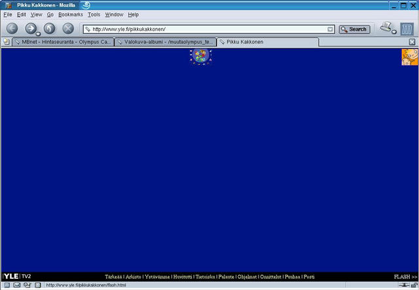Click the Pikku Kakkonen number 2 logo

[201, 57]
